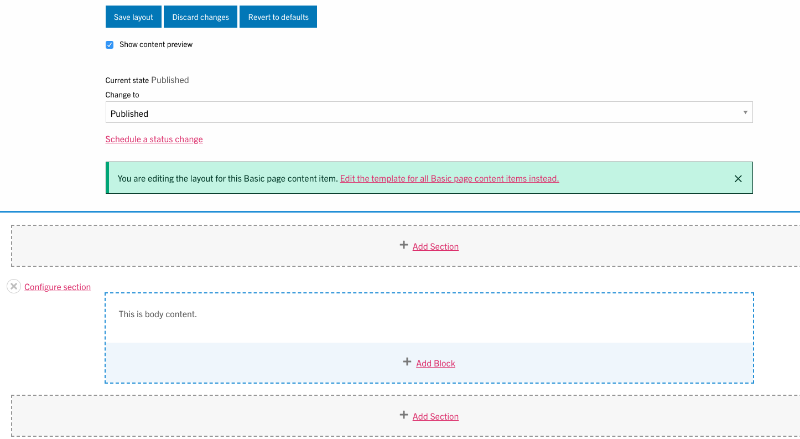Click the top Add Section link
The image size is (800, 439).
pos(435,247)
